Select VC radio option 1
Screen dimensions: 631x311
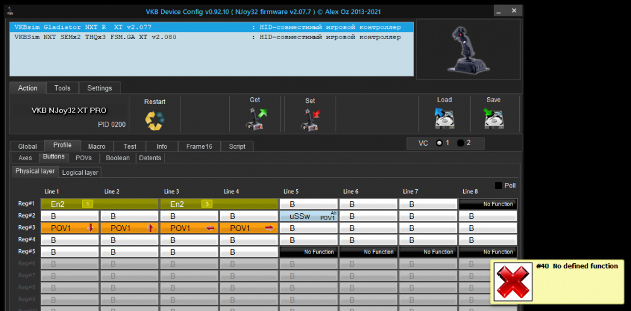coord(439,143)
